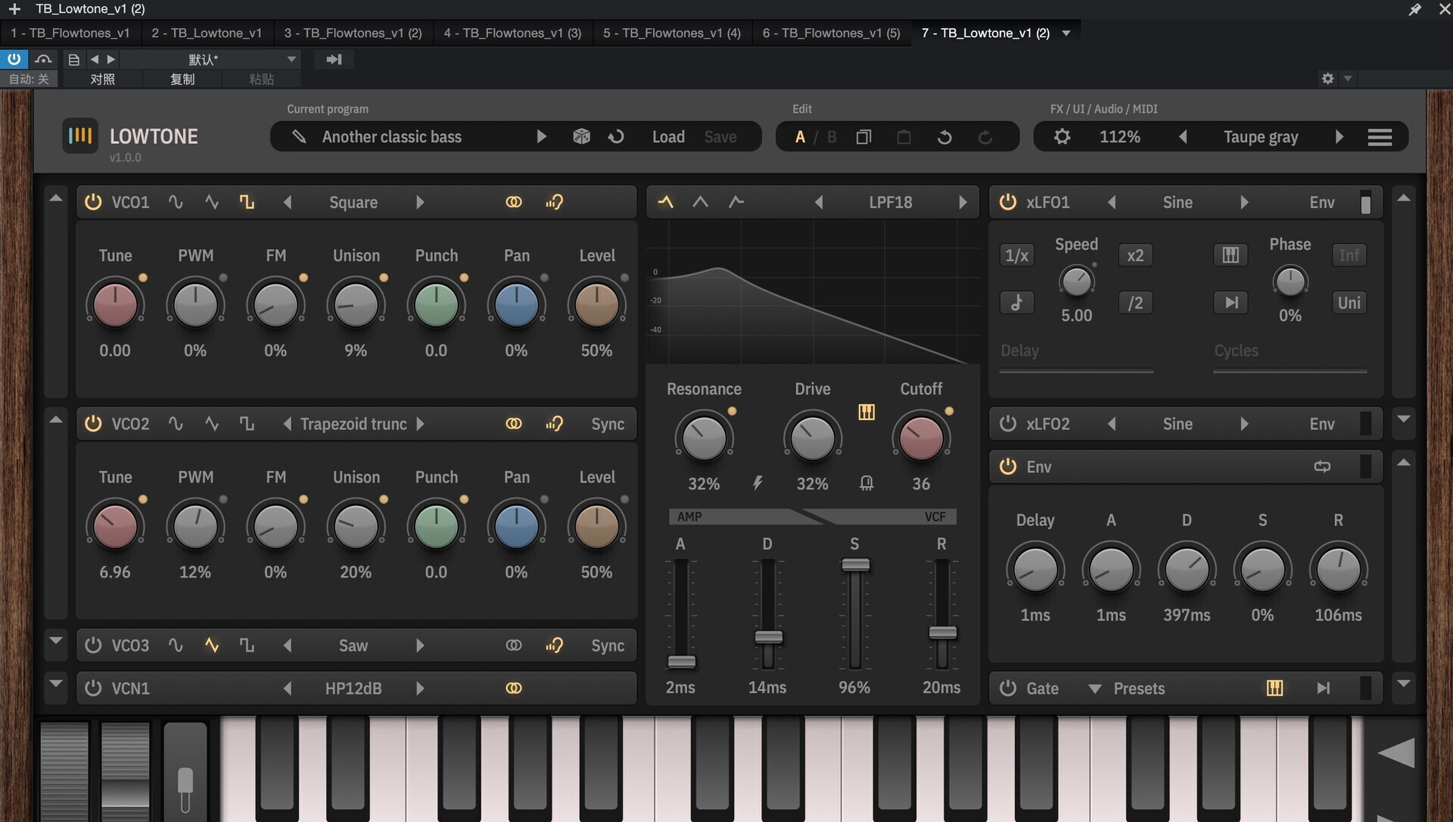Click the xLFO1 x2 speed button

click(1135, 255)
